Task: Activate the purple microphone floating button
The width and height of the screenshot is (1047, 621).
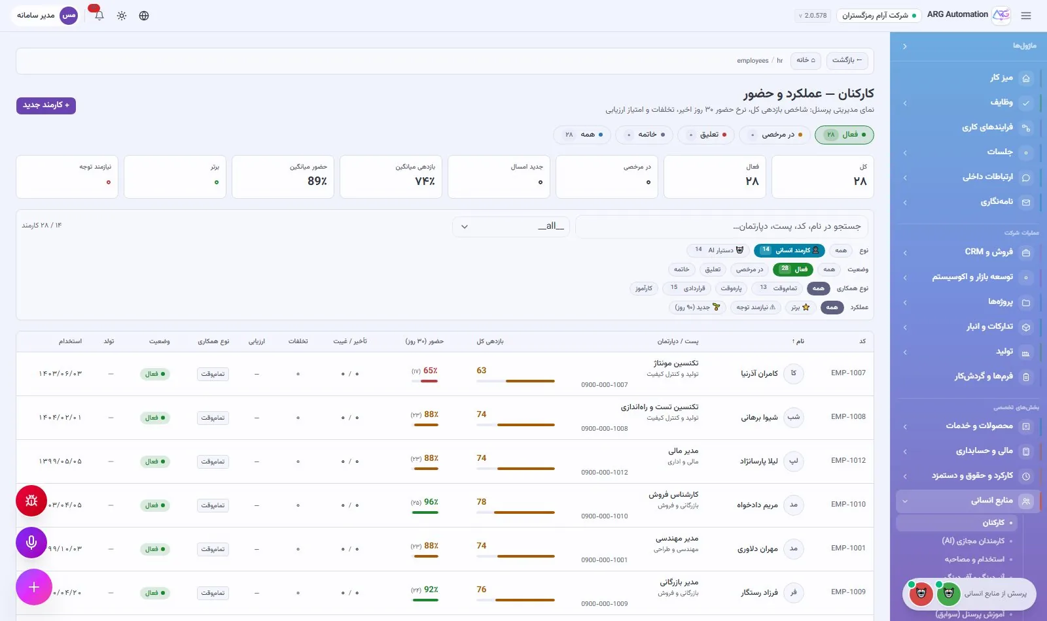Action: click(x=31, y=543)
